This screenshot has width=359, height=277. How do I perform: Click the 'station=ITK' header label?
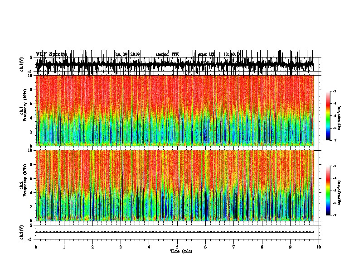pos(167,54)
